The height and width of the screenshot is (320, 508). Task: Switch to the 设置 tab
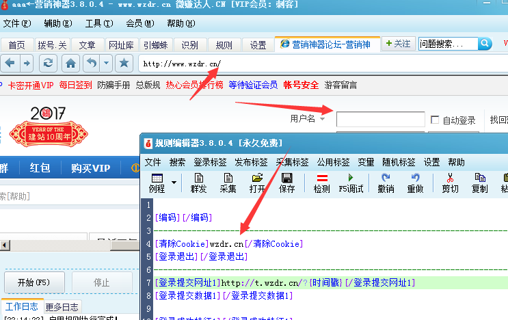point(258,45)
